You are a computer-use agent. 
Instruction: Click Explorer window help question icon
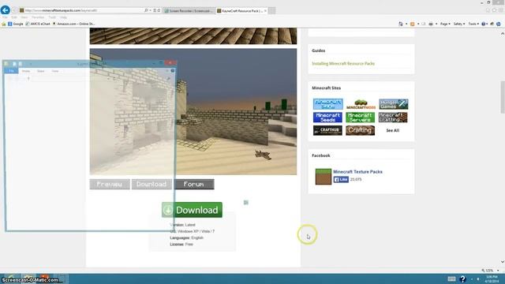click(x=173, y=70)
